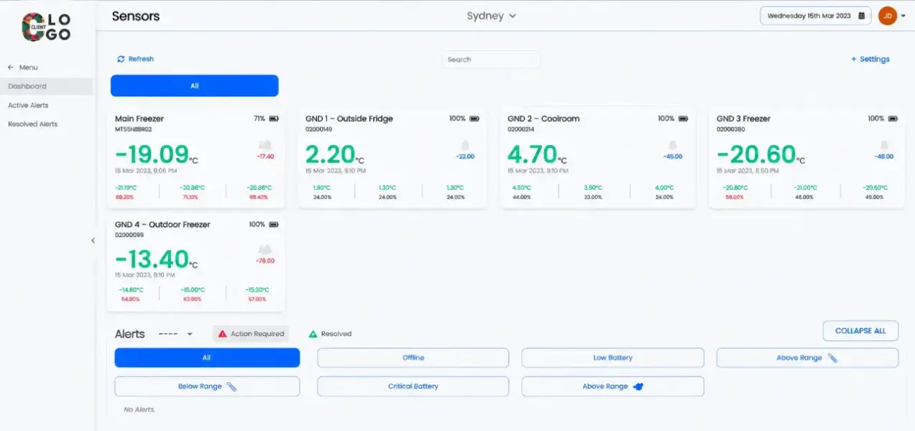This screenshot has height=431, width=915.
Task: Click the bell icon on Main Freezer card
Action: point(265,144)
